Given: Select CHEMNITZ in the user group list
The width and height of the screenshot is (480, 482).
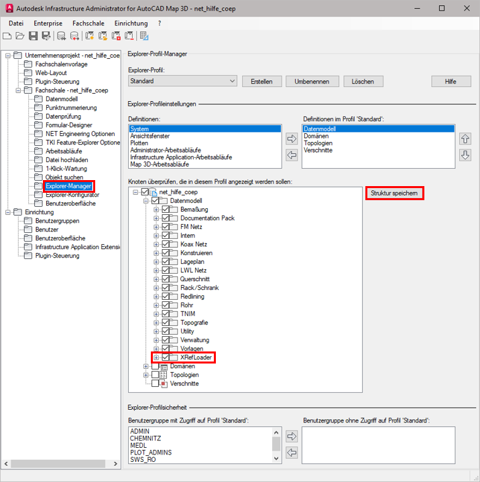Looking at the screenshot, I should [x=200, y=438].
